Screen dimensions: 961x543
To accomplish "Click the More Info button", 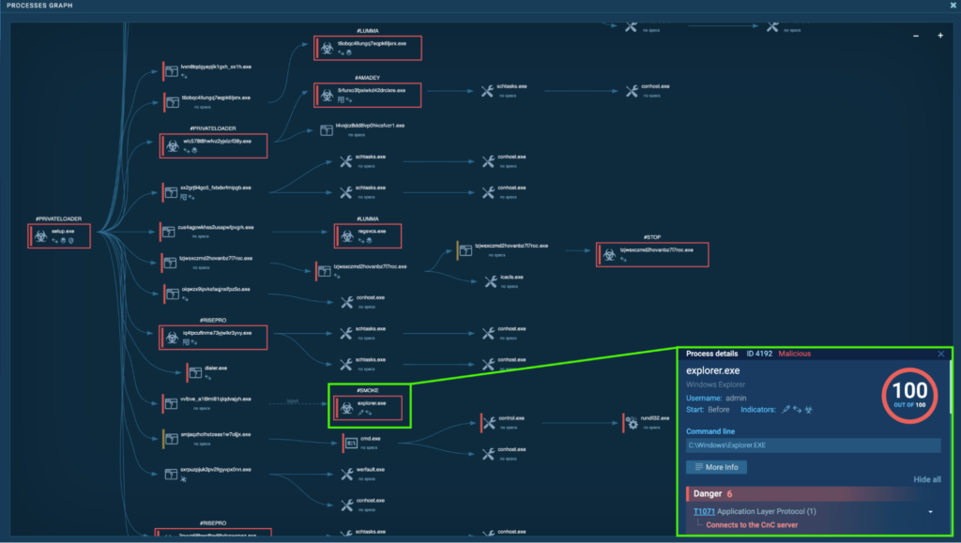I will pos(716,467).
